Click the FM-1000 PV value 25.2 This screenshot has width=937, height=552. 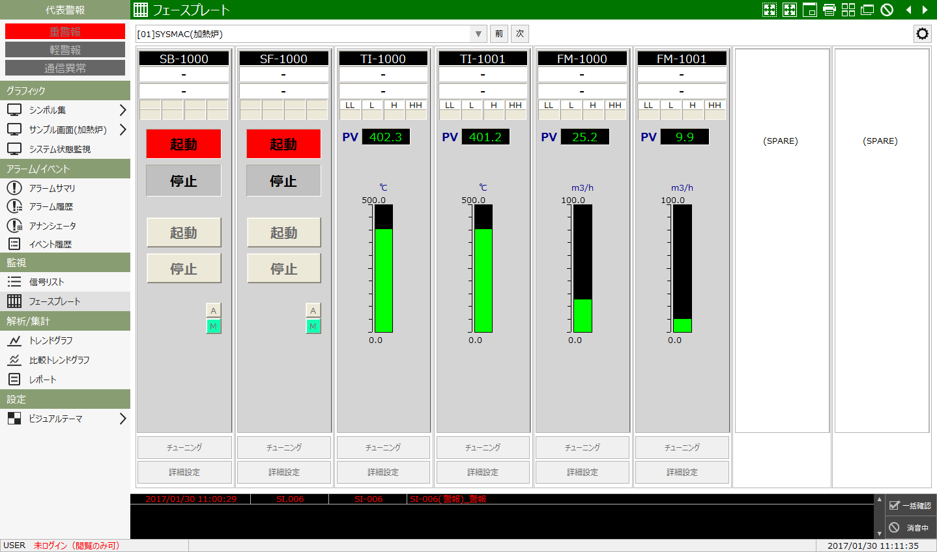[x=584, y=137]
